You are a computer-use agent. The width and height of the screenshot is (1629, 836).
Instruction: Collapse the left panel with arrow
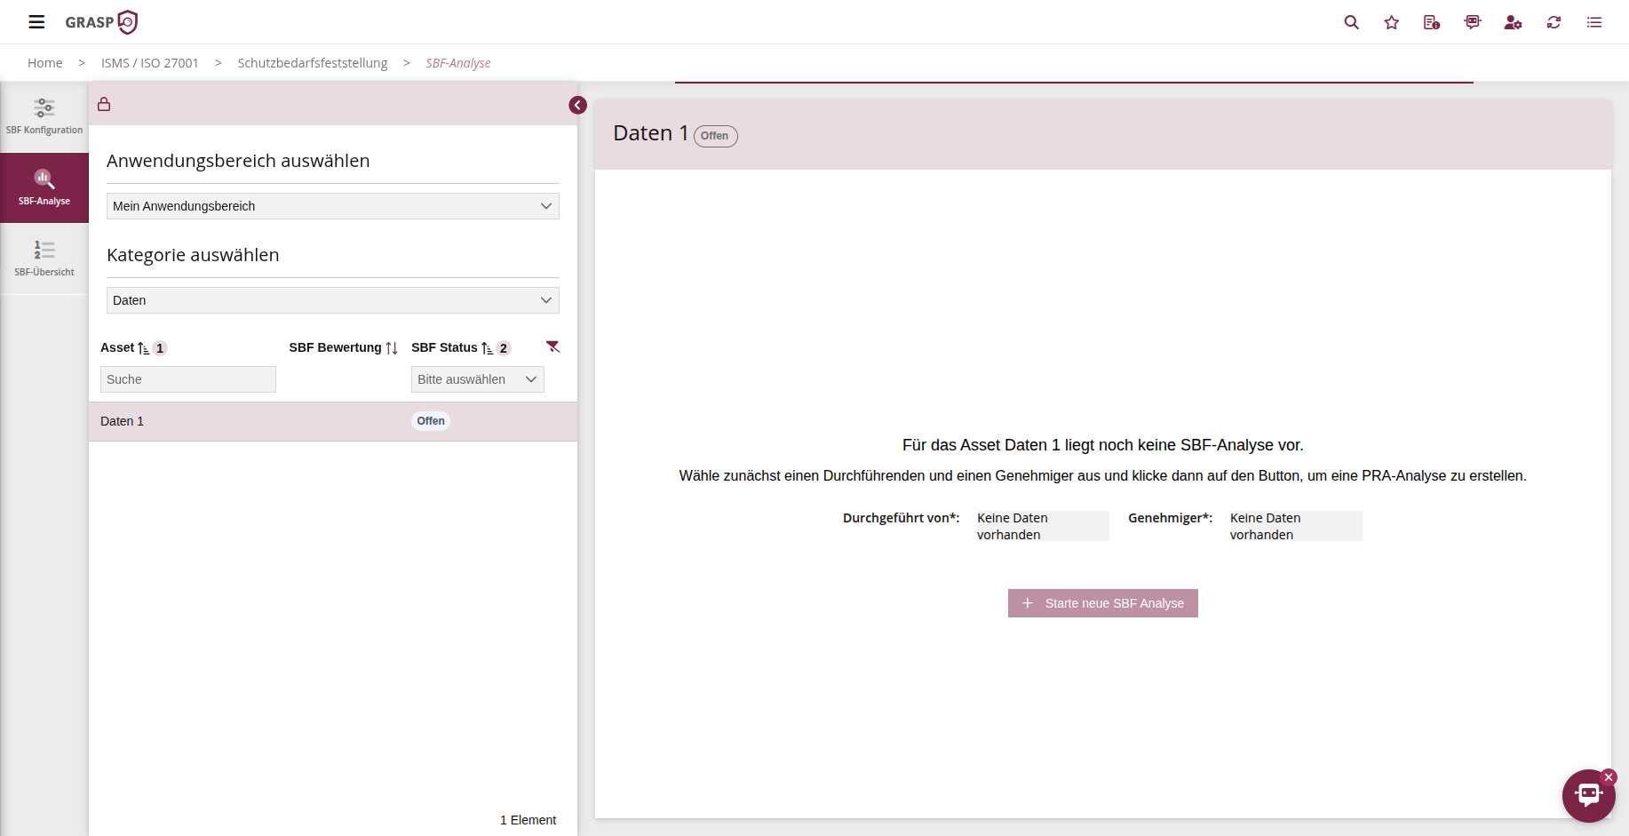point(577,106)
